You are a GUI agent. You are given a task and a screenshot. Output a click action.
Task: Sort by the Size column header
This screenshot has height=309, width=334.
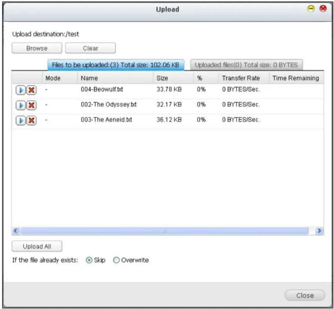[x=174, y=78]
